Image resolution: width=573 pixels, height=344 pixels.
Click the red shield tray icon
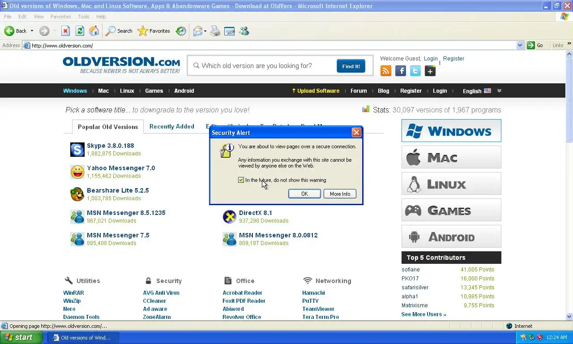[x=539, y=337]
